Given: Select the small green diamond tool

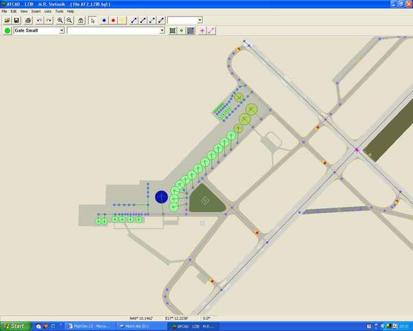Looking at the screenshot, I should click(x=182, y=30).
